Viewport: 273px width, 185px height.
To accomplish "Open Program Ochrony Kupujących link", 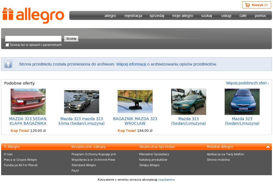I will pyautogui.click(x=94, y=154).
